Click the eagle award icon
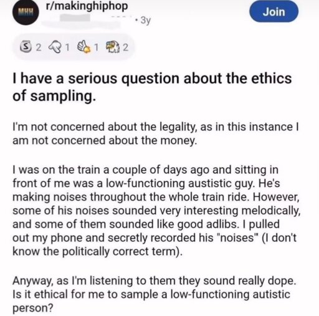The height and width of the screenshot is (316, 319). pos(113,47)
